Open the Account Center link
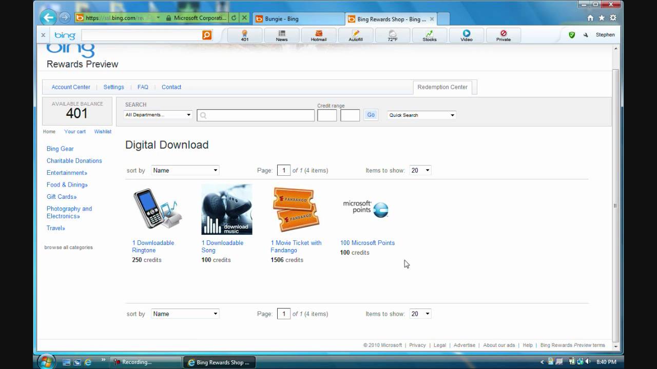 tap(71, 87)
